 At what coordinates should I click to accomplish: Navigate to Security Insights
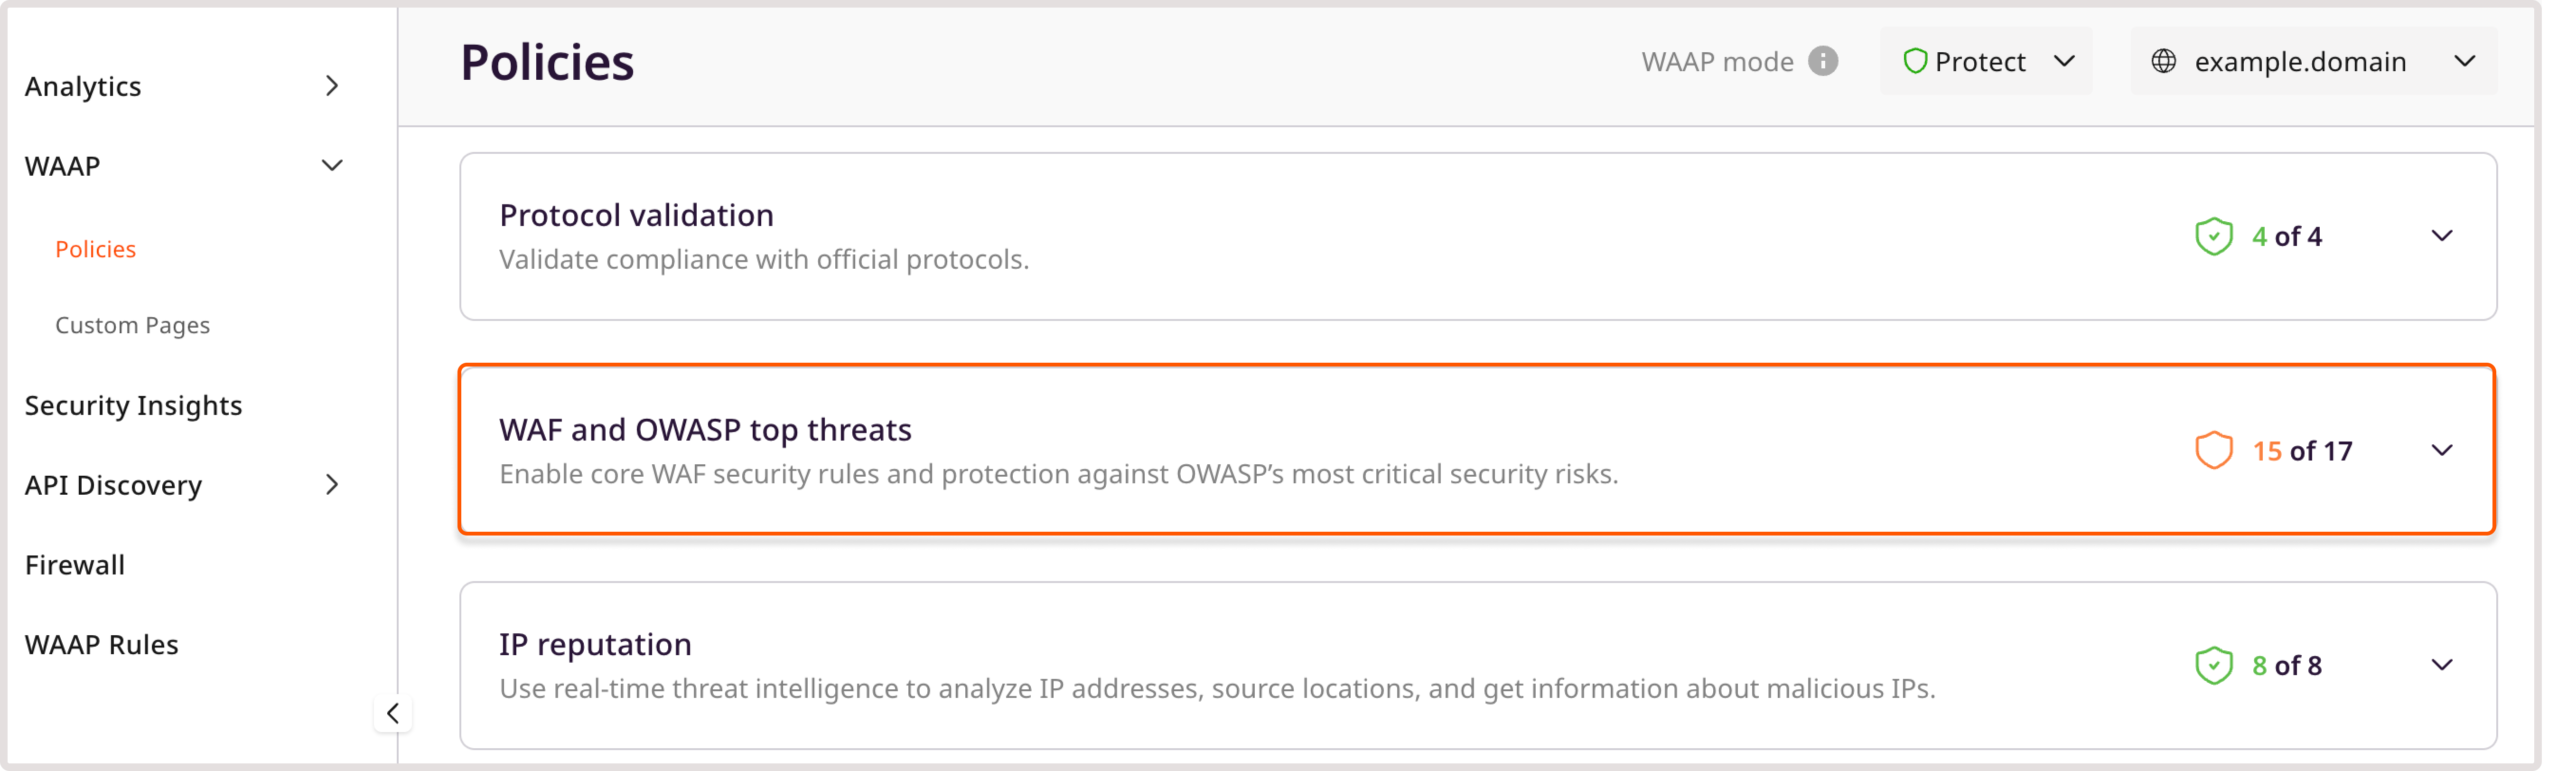click(x=134, y=405)
